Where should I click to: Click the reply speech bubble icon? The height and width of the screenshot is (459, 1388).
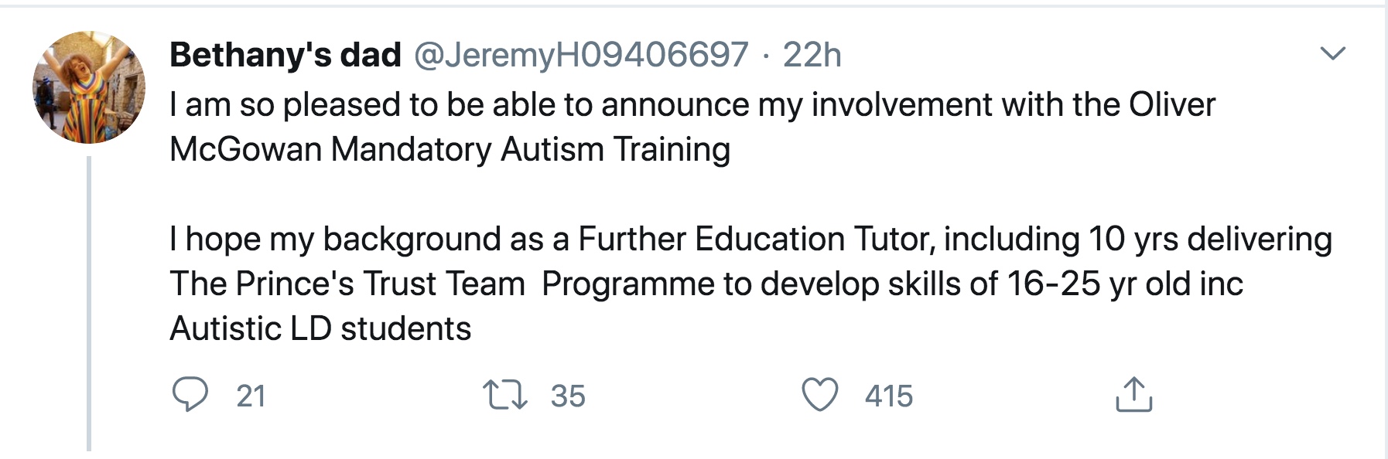point(190,395)
